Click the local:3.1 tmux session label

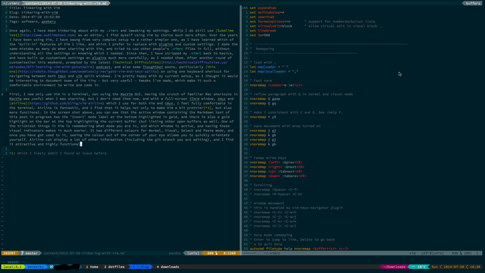click(x=12, y=267)
